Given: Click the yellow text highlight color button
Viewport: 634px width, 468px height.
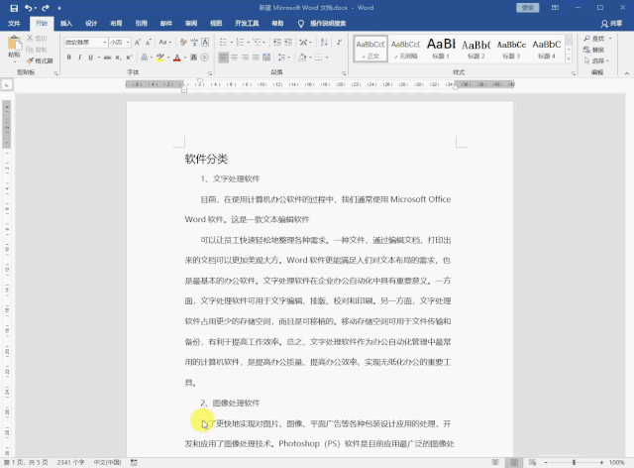Looking at the screenshot, I should point(160,58).
